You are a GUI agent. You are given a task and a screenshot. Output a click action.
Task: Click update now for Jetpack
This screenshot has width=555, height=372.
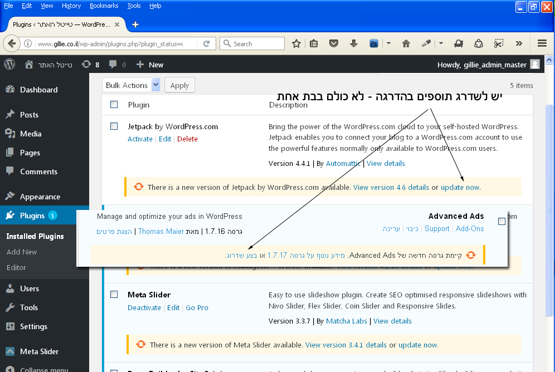pos(460,188)
